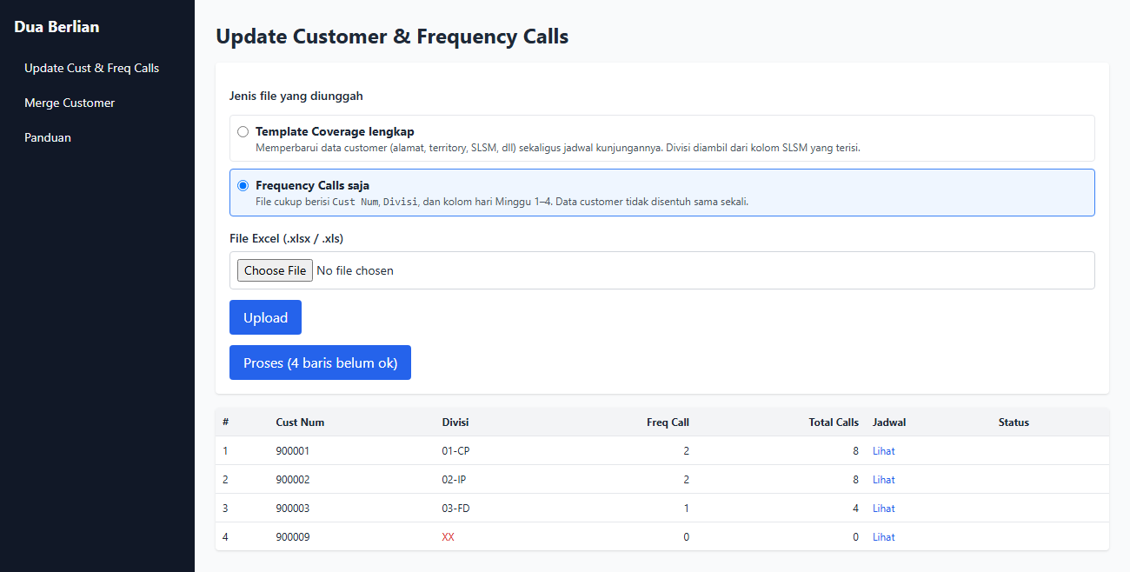Click the 02-IP division cell
The width and height of the screenshot is (1130, 572).
click(x=455, y=480)
